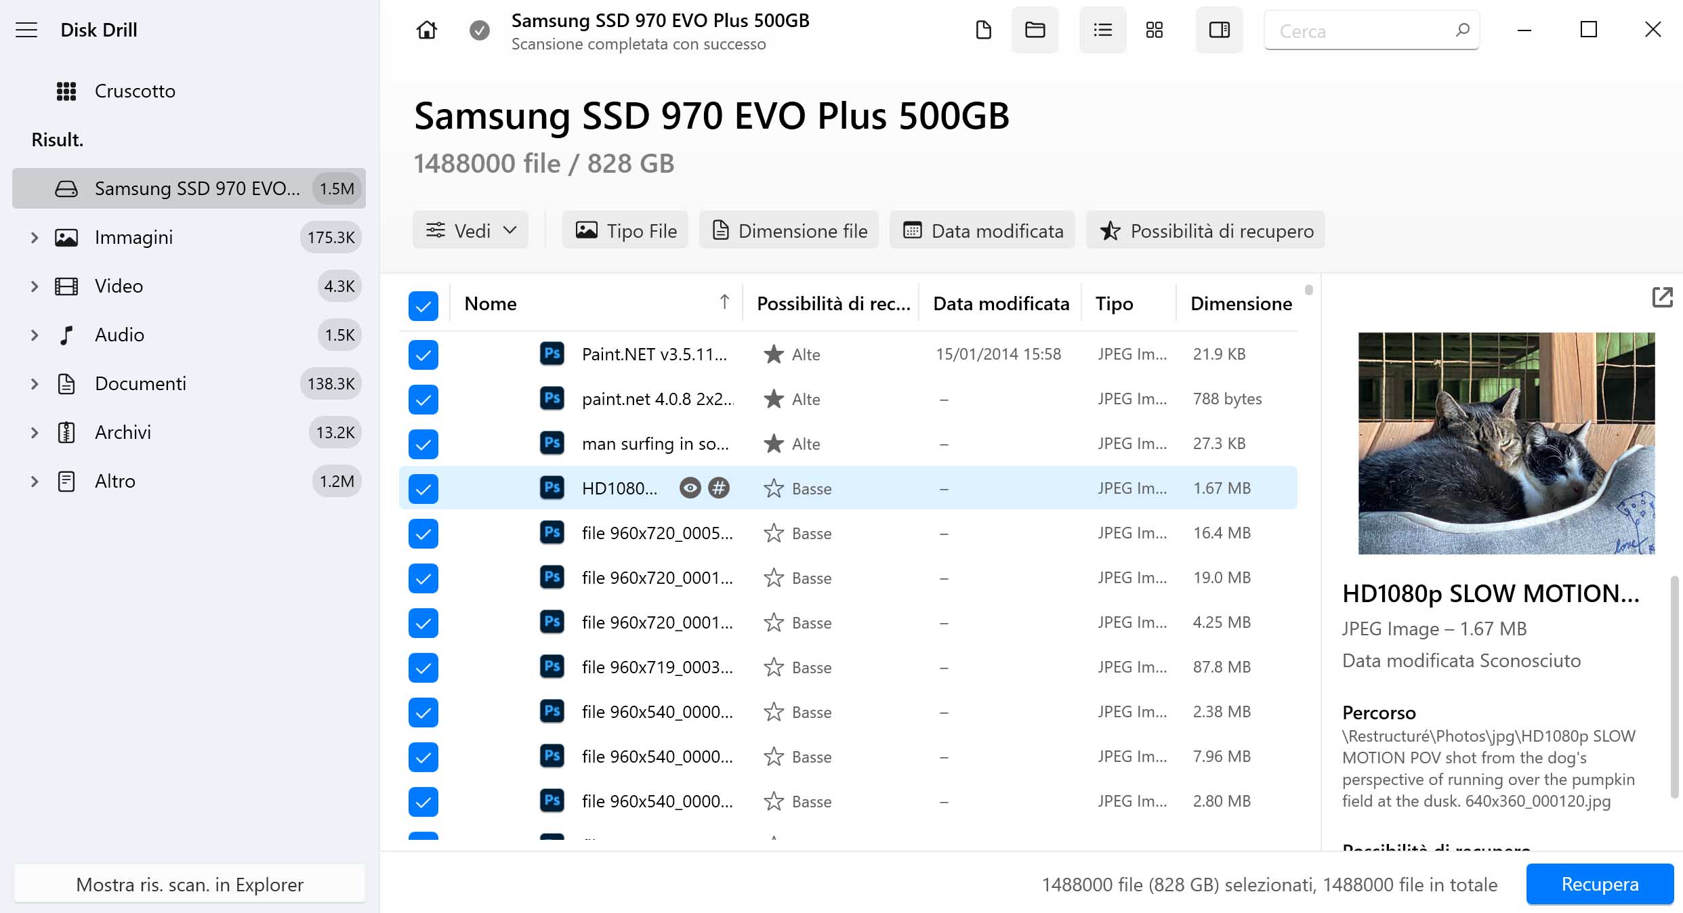
Task: Select Samsung SSD 970 EVO result in sidebar
Action: [x=189, y=188]
